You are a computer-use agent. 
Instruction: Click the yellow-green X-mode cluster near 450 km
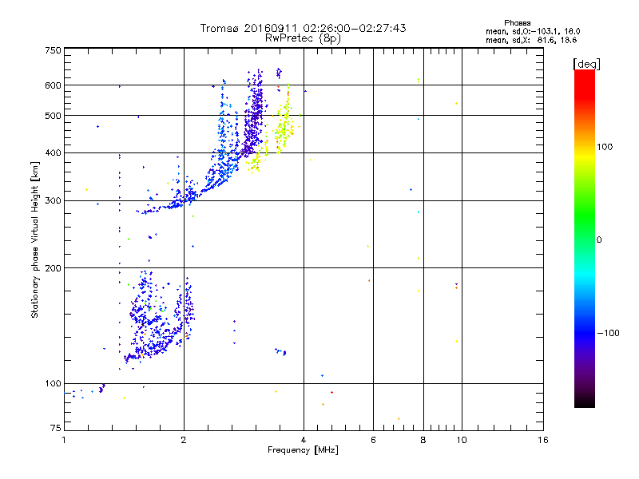284,126
